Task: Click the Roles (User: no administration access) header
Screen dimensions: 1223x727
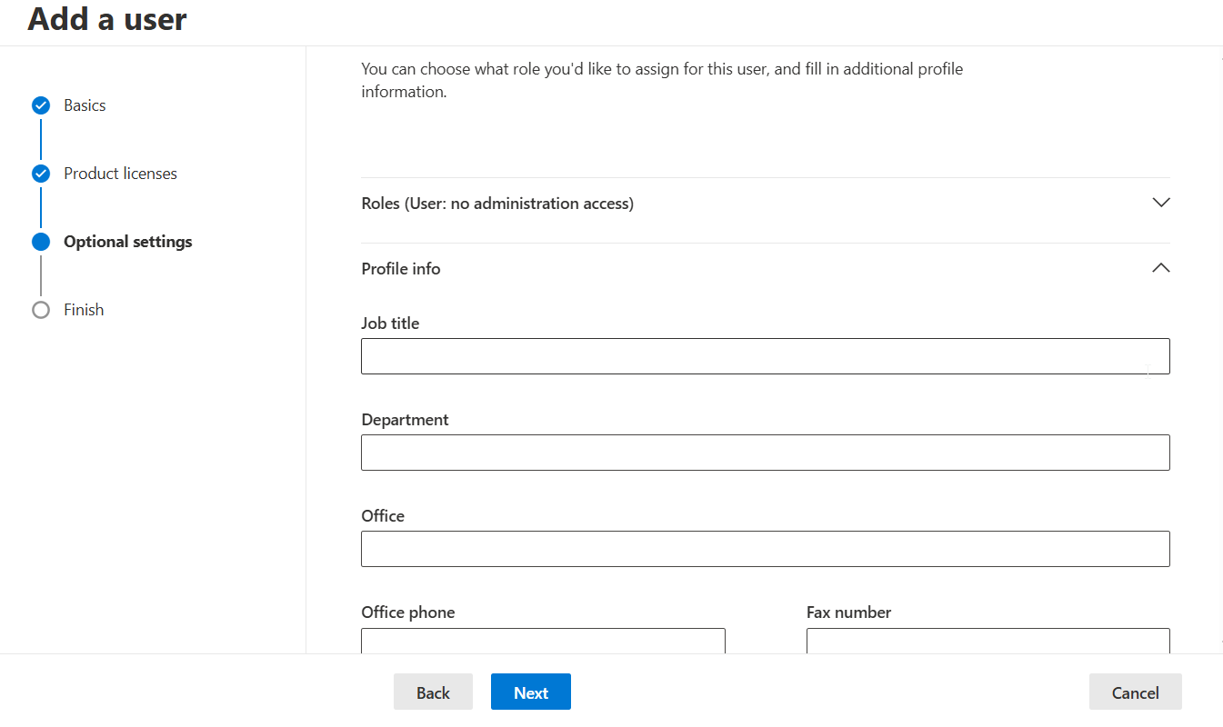Action: point(497,204)
